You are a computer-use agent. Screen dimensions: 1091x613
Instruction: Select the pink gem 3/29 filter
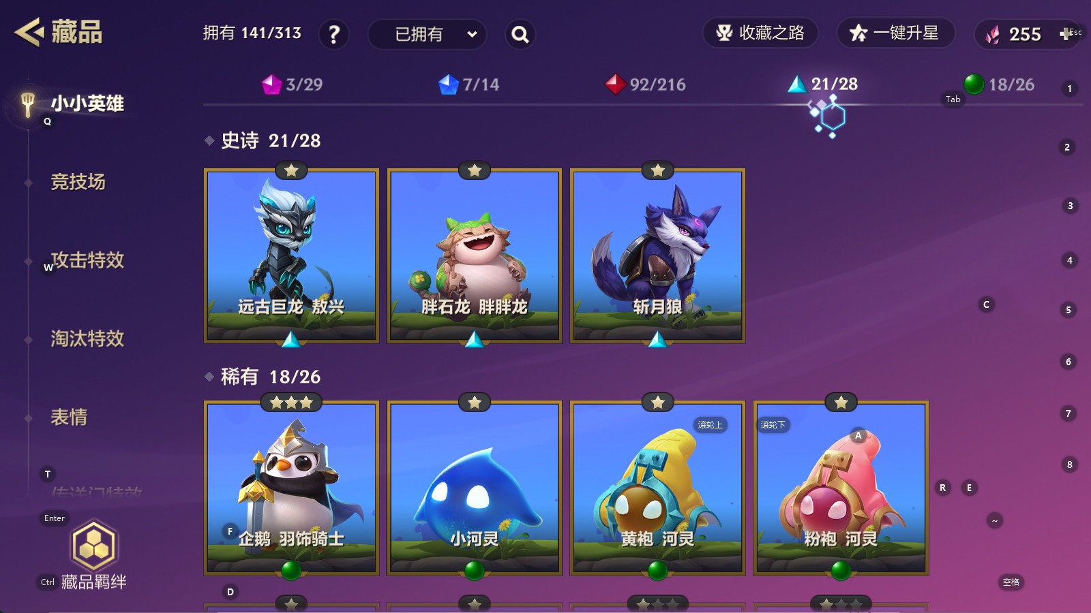[x=293, y=84]
